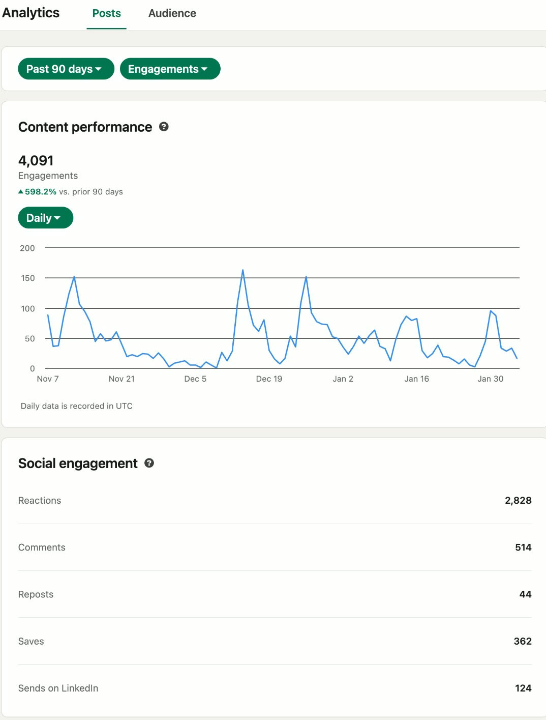The image size is (546, 720).
Task: Select the 4,091 engagements total
Action: pos(36,161)
